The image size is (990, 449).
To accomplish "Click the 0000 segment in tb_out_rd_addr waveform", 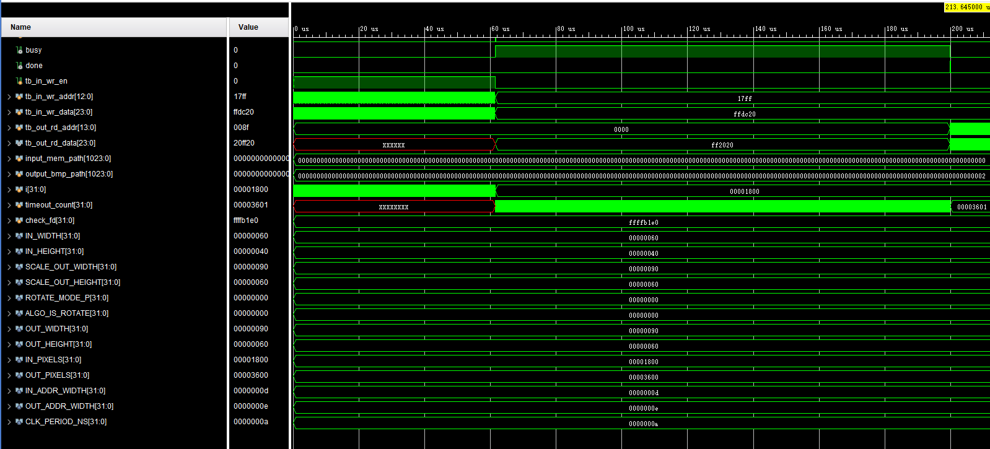I will pyautogui.click(x=621, y=129).
